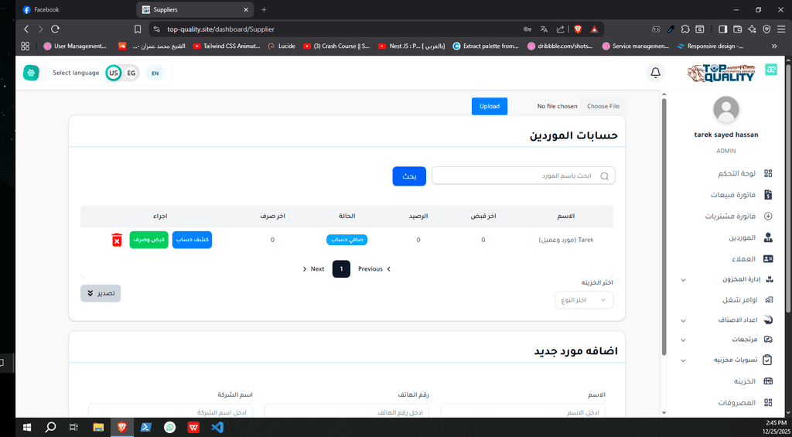Click the address bar URL
The width and height of the screenshot is (792, 437).
coord(220,29)
